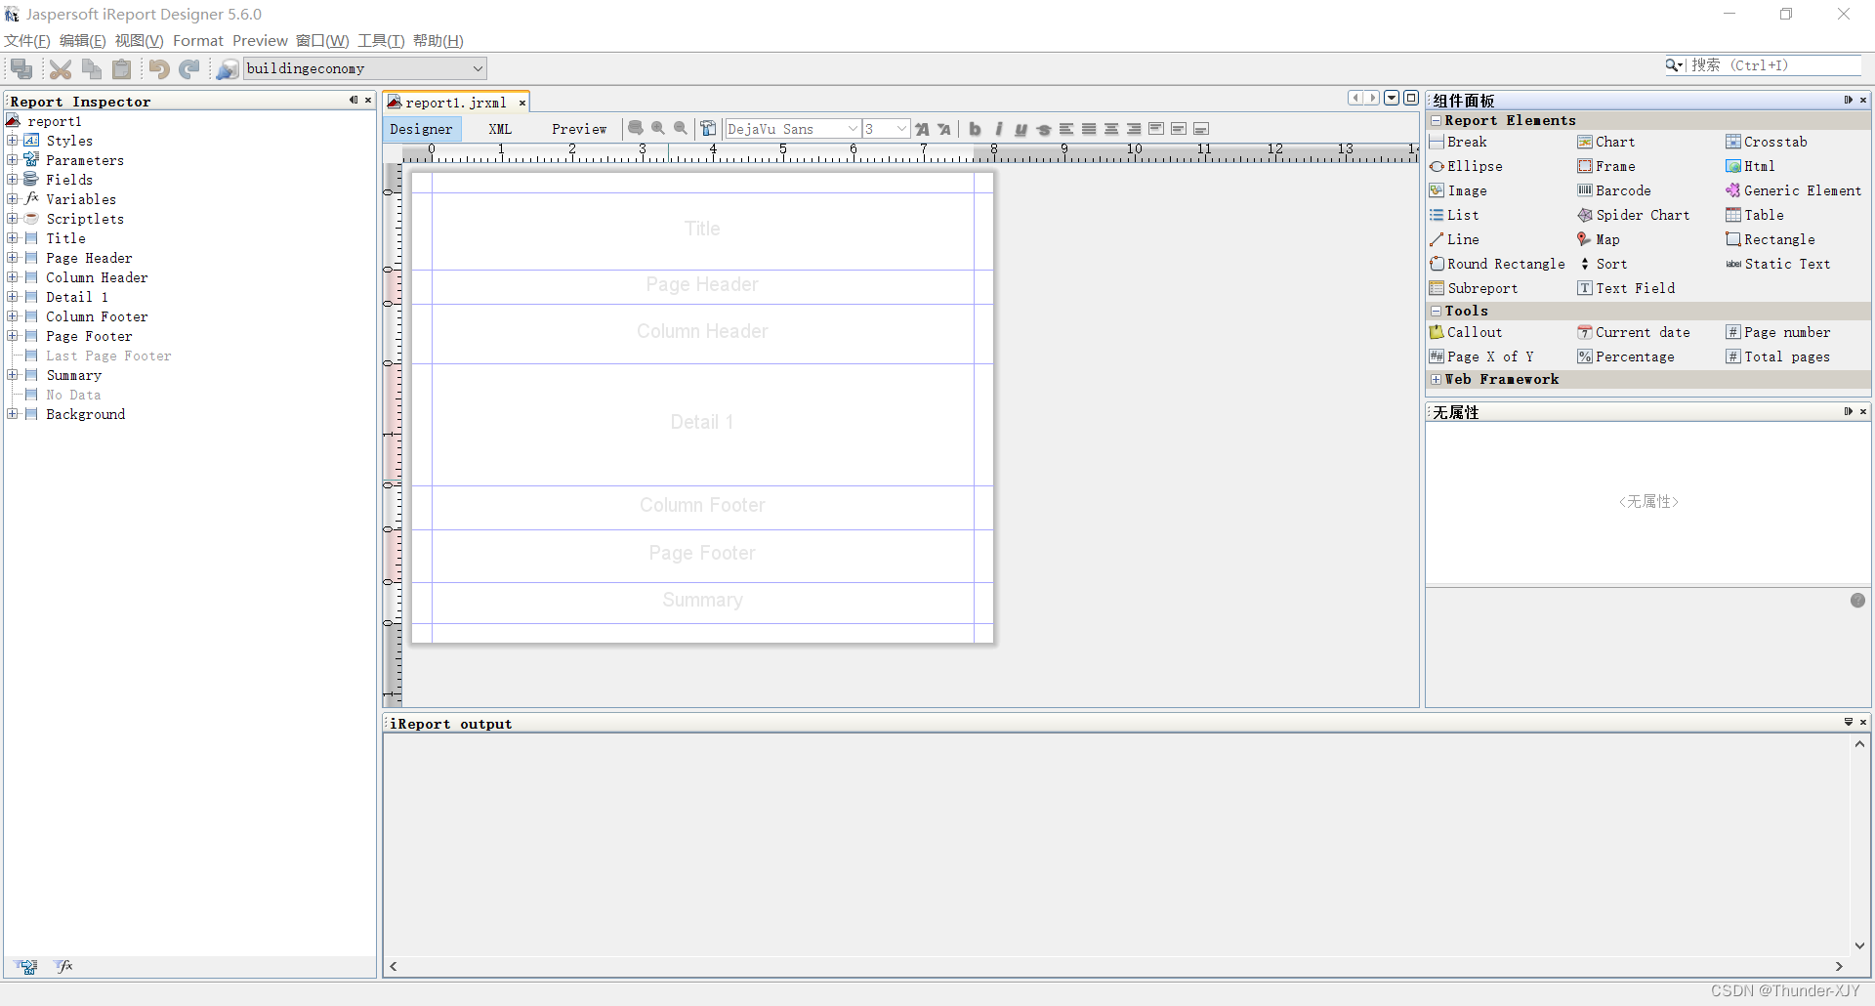Switch to the Preview view tab

[x=579, y=129]
